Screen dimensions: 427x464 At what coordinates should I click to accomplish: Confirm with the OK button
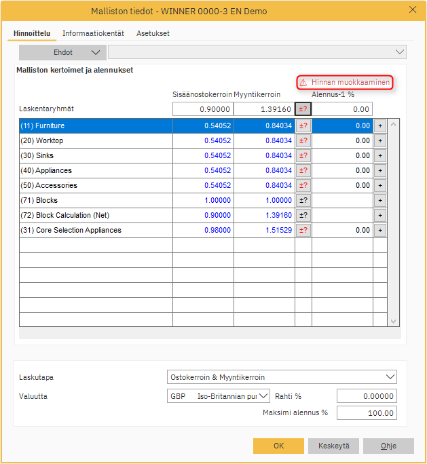pos(278,446)
